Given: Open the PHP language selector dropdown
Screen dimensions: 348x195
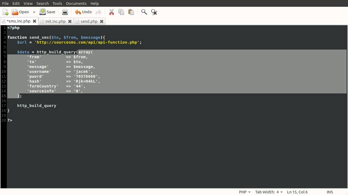Looking at the screenshot, I should tap(245, 192).
